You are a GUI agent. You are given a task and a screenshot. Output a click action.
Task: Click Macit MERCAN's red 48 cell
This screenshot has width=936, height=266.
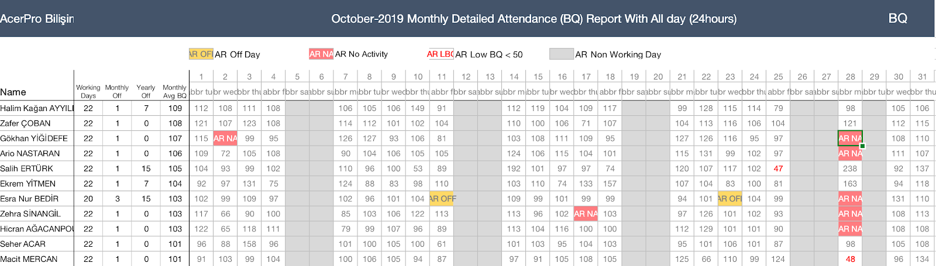tap(850, 259)
